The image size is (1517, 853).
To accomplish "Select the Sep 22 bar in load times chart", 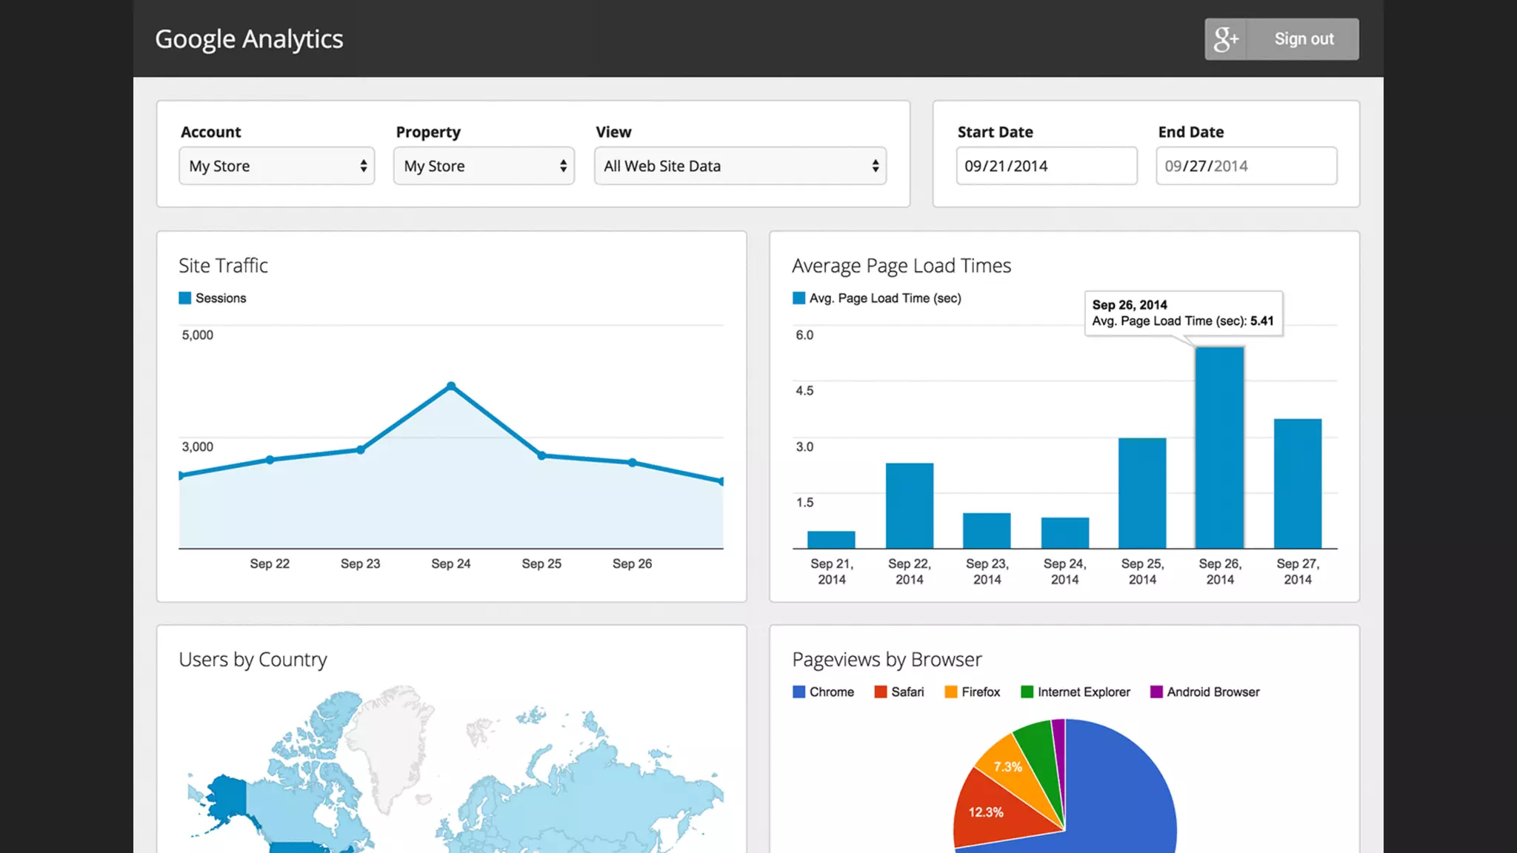I will [909, 506].
